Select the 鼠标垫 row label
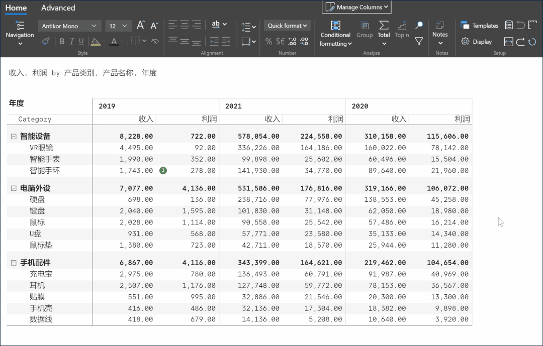This screenshot has height=346, width=543. point(41,245)
